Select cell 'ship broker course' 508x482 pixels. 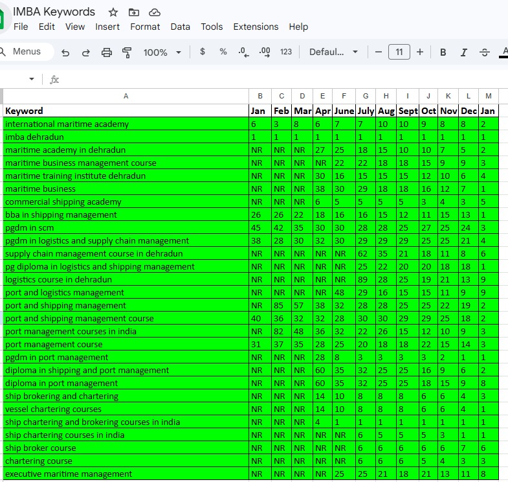[126, 448]
